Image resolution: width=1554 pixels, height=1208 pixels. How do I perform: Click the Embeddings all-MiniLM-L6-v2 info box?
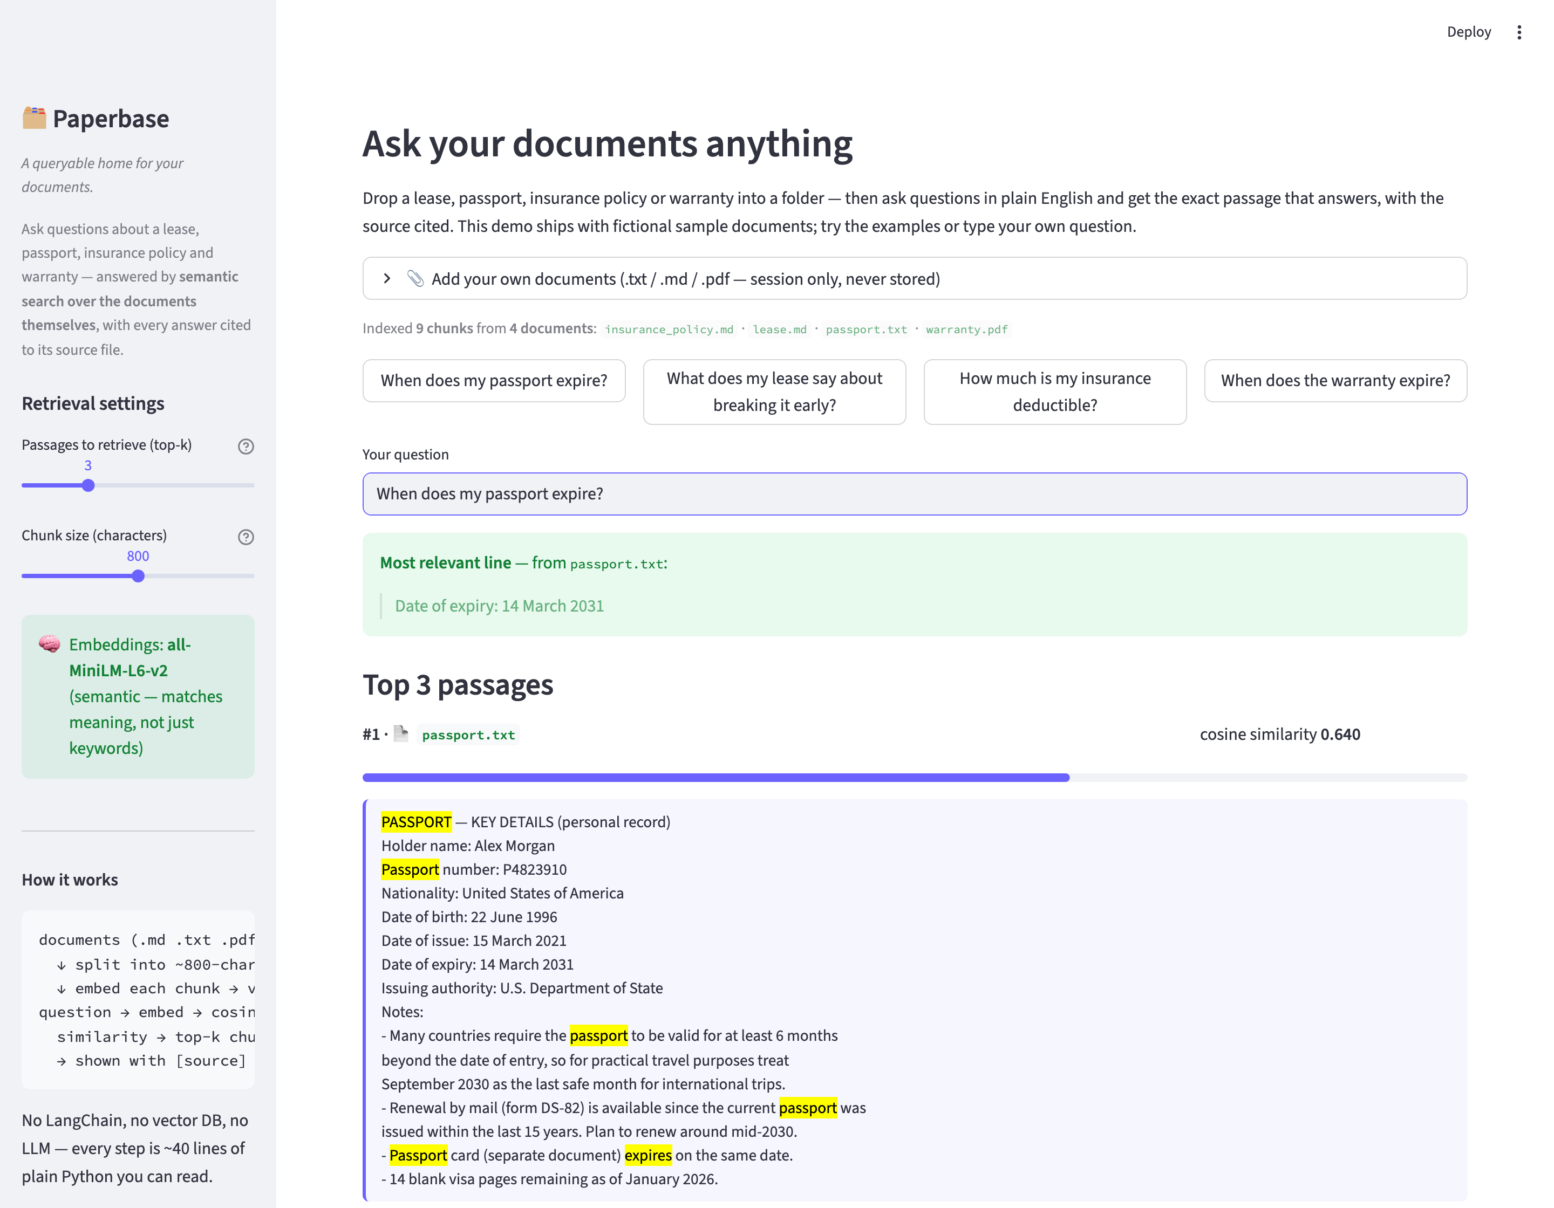(138, 697)
